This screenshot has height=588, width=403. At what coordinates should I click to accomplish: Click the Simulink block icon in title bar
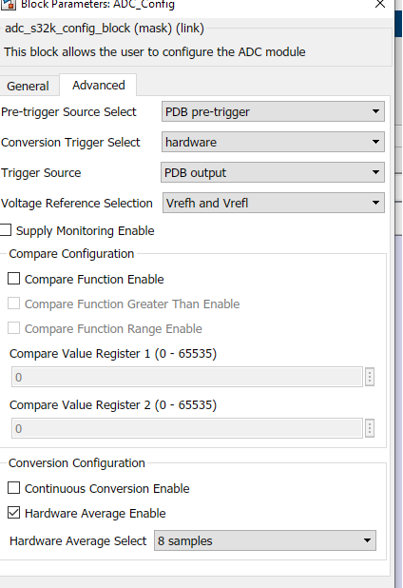(x=8, y=4)
